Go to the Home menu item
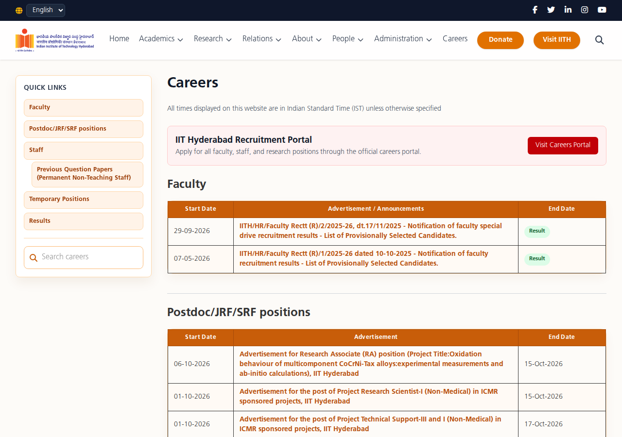 coord(119,39)
